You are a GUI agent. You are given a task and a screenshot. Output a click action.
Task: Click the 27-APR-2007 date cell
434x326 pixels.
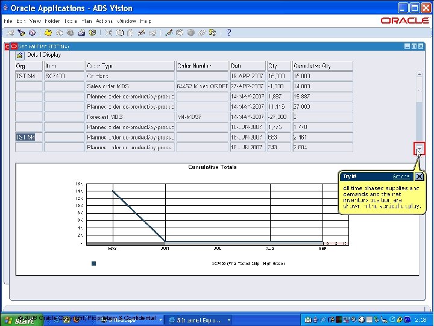coord(248,86)
